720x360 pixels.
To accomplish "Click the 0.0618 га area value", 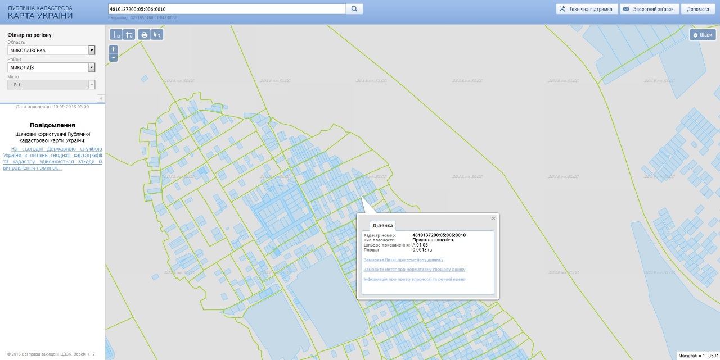I will click(424, 250).
